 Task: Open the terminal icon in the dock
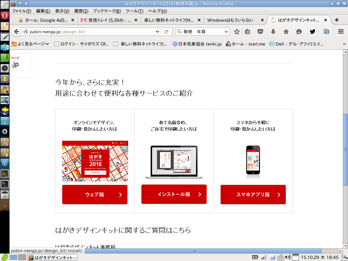tap(5, 184)
